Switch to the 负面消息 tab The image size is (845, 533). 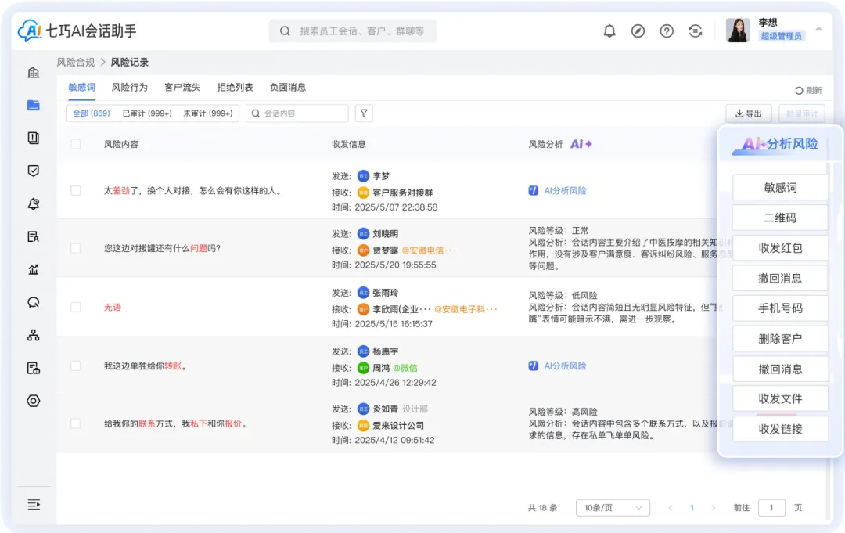(288, 88)
